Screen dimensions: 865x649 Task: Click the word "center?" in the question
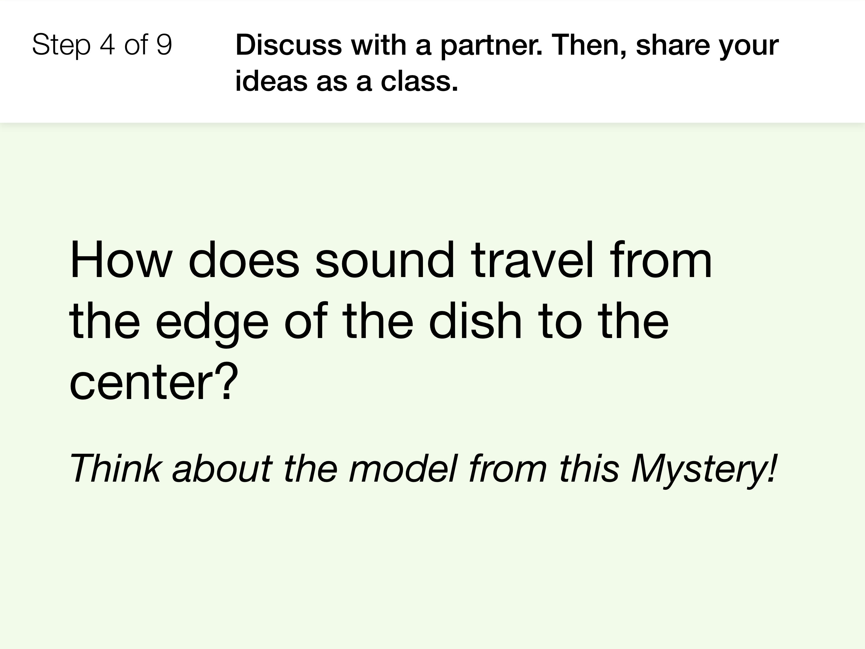coord(154,381)
